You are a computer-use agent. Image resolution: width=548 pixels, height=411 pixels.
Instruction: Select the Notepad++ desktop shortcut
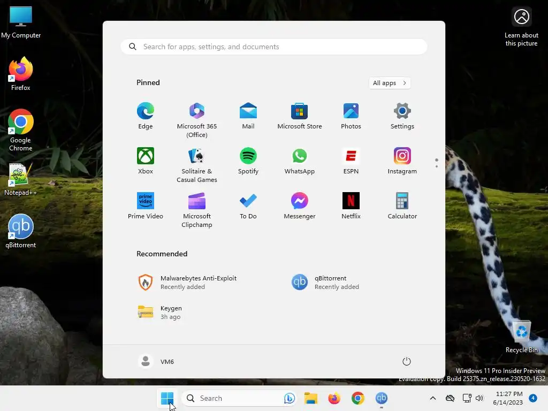(x=21, y=180)
